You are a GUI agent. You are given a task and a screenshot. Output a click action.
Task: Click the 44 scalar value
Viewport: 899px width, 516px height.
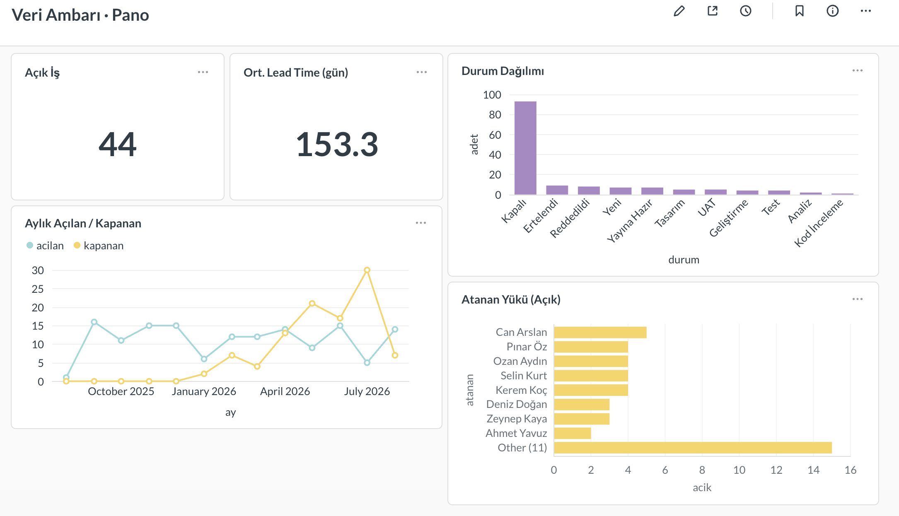(118, 144)
